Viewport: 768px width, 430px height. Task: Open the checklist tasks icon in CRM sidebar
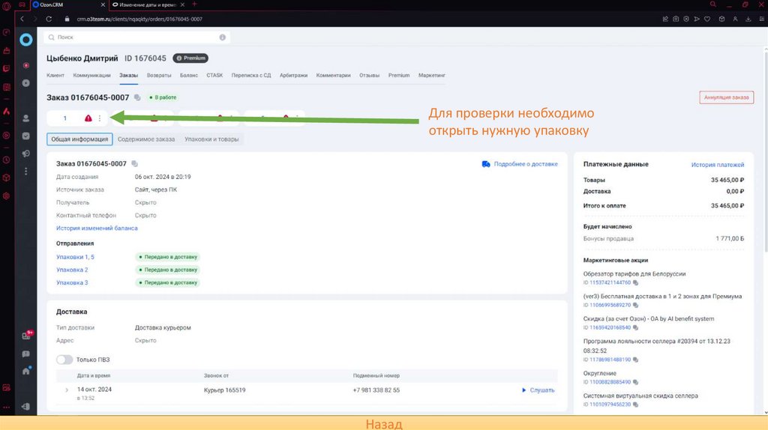(x=26, y=136)
